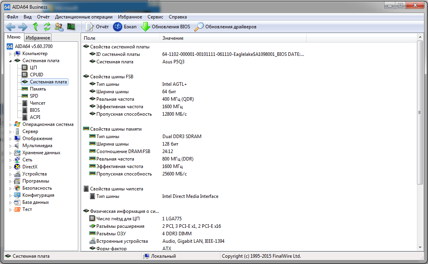Select Память in the tree
Viewport: 428px width, 264px height.
pyautogui.click(x=38, y=89)
